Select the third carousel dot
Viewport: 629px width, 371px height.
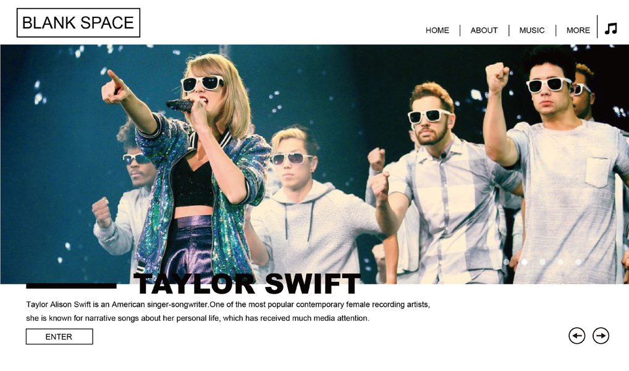542,262
